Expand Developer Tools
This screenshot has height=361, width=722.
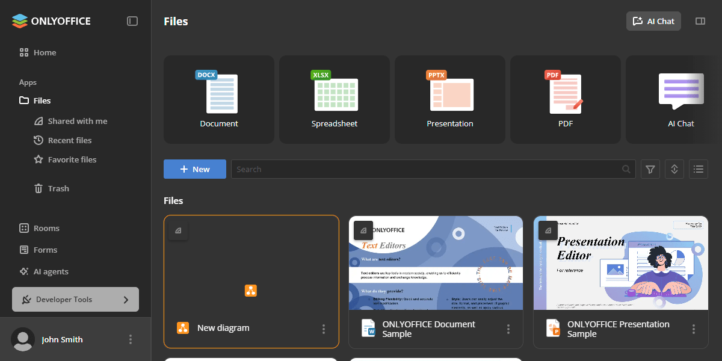(x=75, y=299)
